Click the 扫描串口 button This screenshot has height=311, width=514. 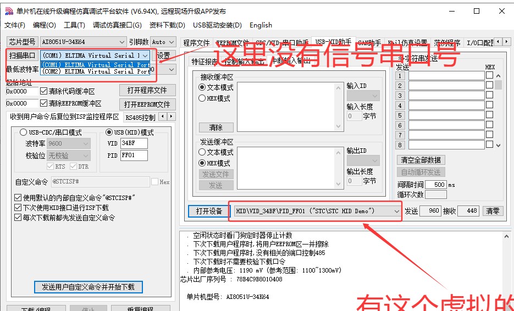pos(22,55)
